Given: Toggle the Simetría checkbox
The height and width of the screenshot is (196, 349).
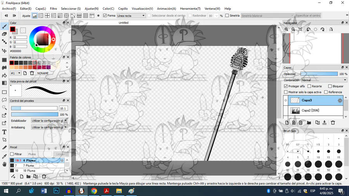Looking at the screenshot, I should pos(227,15).
